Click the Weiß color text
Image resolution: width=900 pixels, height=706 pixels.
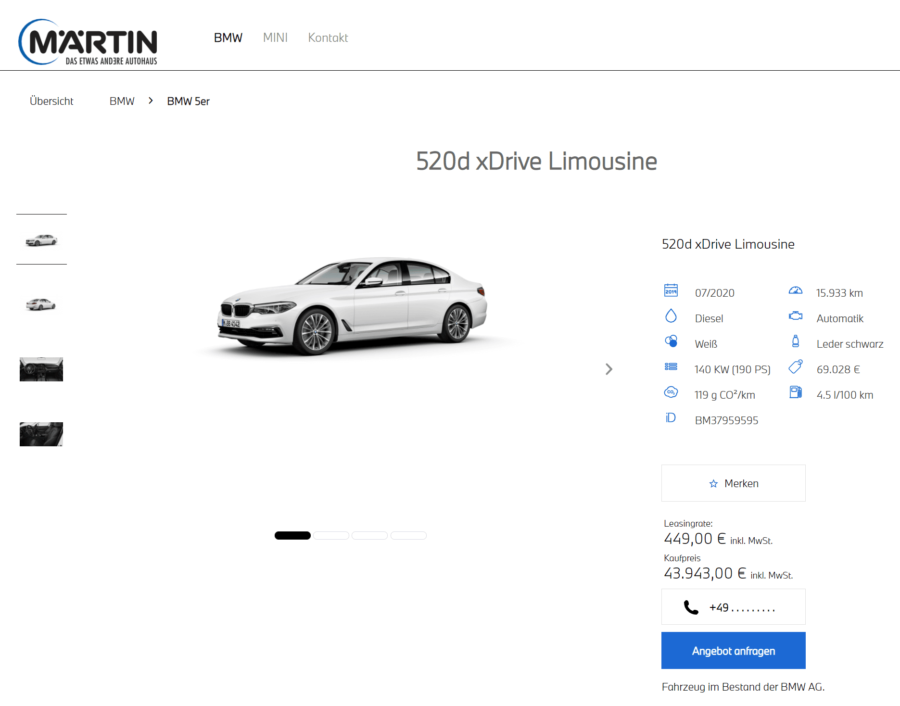pos(706,344)
